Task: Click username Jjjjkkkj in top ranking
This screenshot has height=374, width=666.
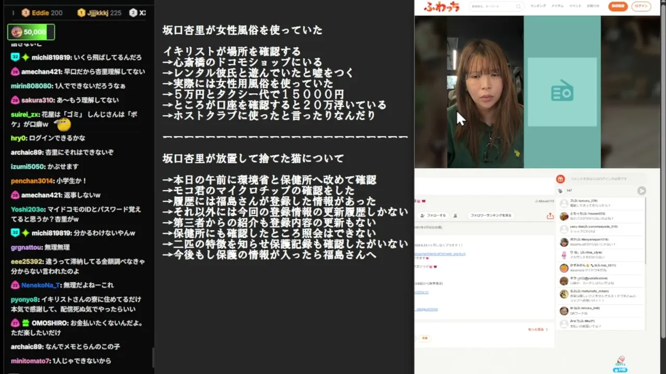Action: pyautogui.click(x=97, y=13)
